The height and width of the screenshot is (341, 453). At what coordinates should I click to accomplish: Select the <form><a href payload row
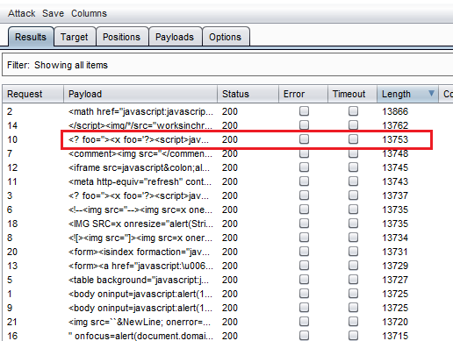click(x=140, y=266)
